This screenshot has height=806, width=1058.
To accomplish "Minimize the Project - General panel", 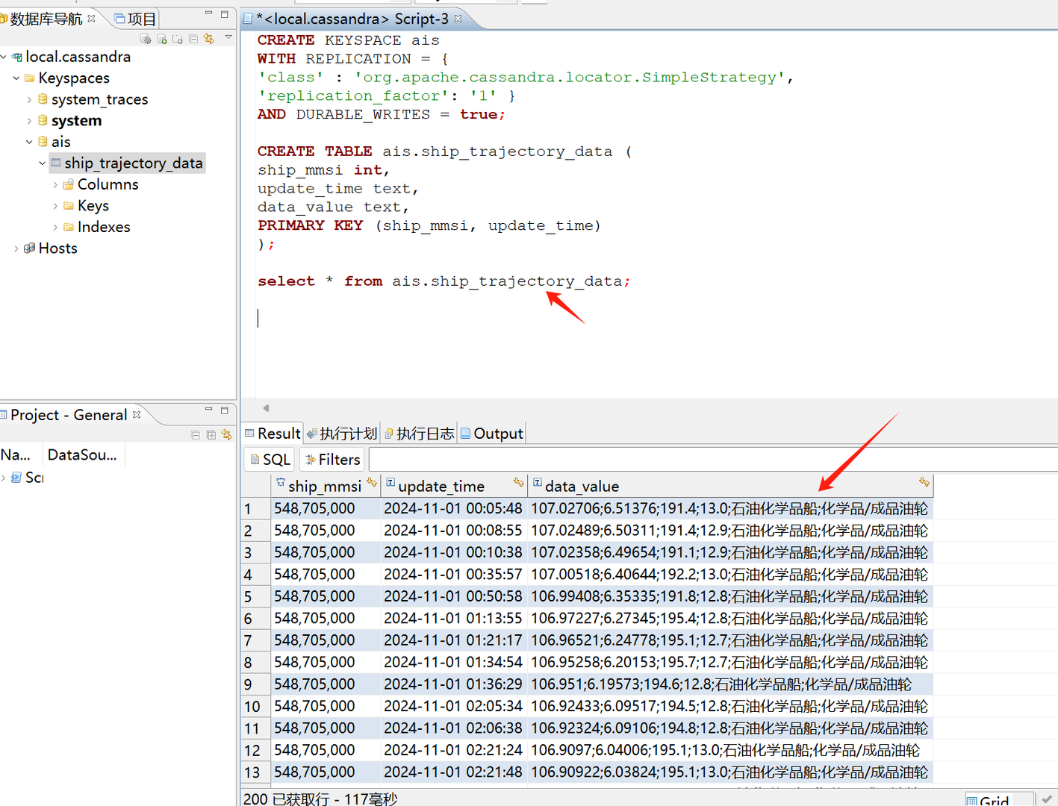I will point(208,410).
